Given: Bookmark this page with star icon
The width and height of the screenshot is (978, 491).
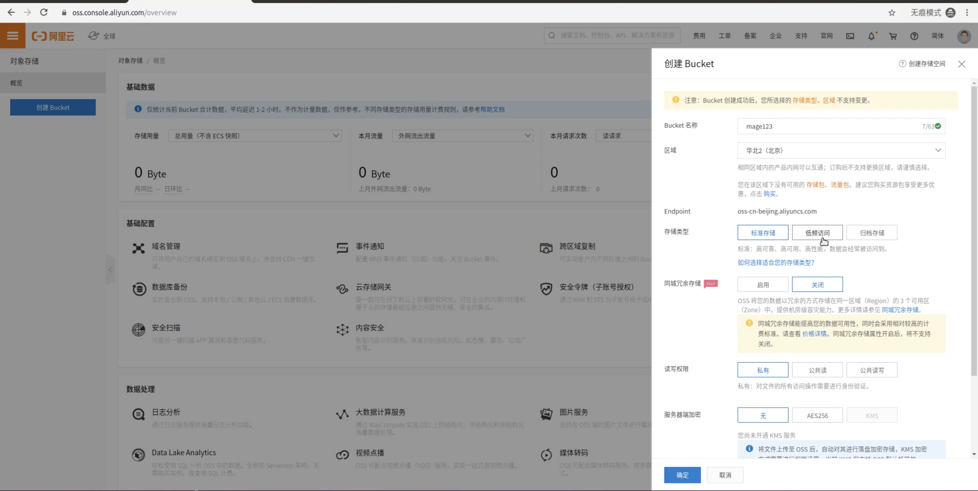Looking at the screenshot, I should coord(892,13).
